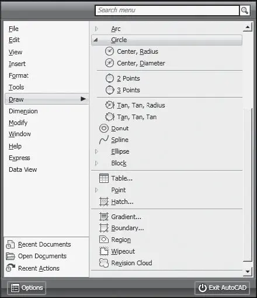
Task: Click the Exit AutoCAD button
Action: 222,287
